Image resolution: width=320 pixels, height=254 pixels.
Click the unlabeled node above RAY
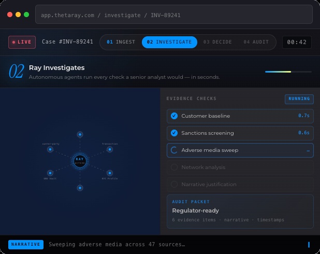pyautogui.click(x=80, y=134)
